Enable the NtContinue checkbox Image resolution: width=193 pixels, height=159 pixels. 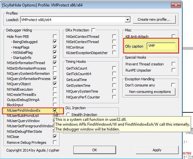click(x=114, y=47)
